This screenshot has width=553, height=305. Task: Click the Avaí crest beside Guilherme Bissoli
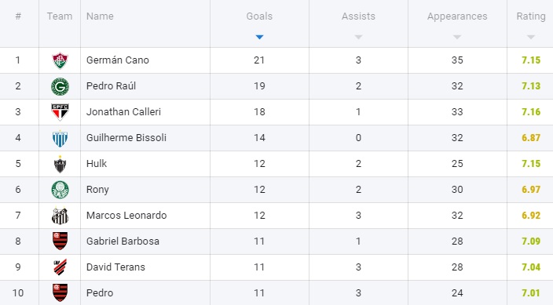[60, 138]
